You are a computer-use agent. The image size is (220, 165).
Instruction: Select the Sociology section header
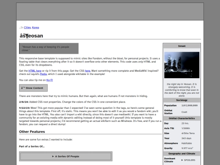pyautogui.click(x=182, y=100)
